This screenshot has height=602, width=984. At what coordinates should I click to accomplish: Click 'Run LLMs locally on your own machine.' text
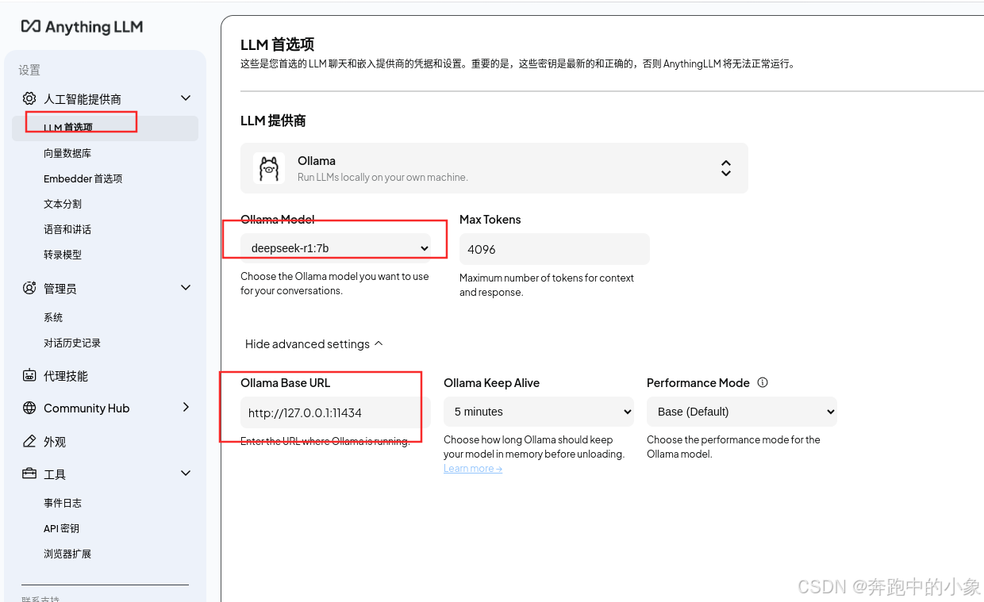tap(382, 177)
